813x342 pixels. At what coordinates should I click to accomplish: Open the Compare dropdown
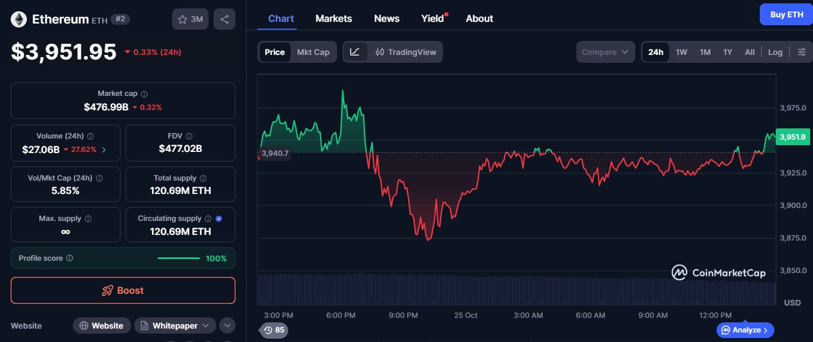pos(605,52)
